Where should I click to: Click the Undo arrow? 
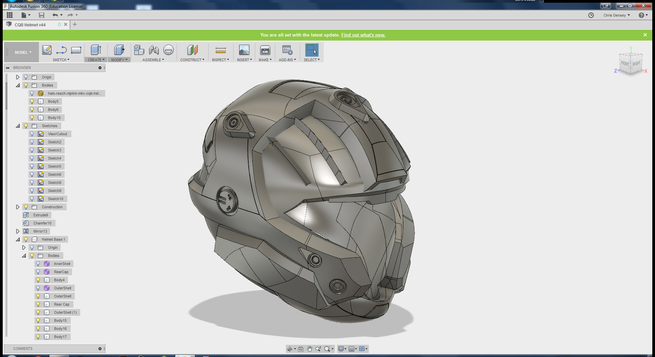pyautogui.click(x=55, y=15)
